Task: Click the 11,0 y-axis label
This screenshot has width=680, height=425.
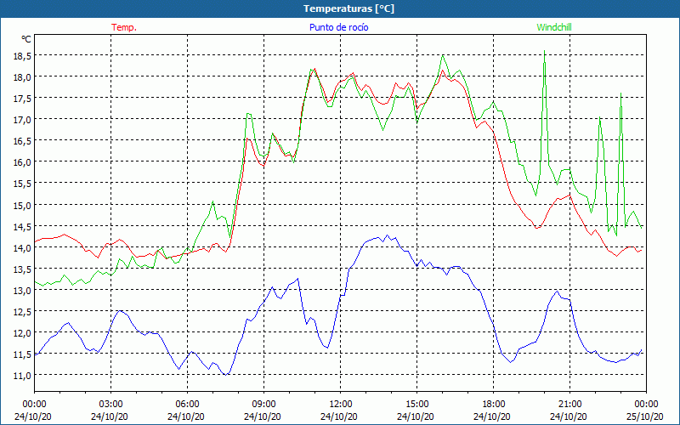Action: point(23,375)
